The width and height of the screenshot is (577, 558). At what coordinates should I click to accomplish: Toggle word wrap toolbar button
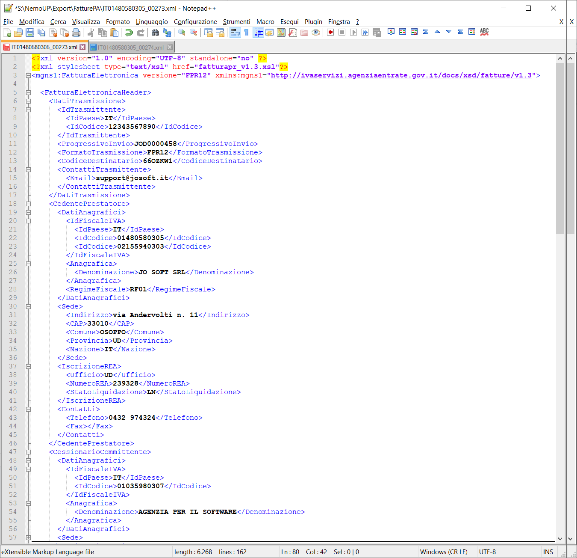point(235,33)
